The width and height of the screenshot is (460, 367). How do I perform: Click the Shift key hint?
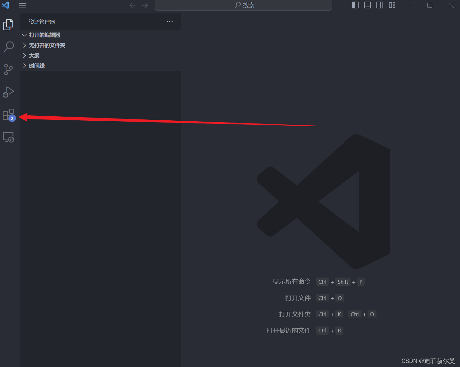click(343, 282)
